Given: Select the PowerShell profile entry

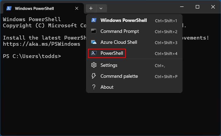Looking at the screenshot, I should click(x=134, y=53).
